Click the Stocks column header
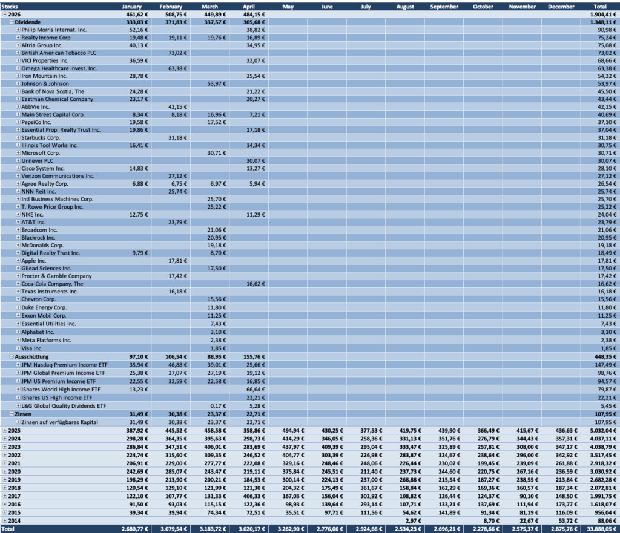This screenshot has height=533, width=620. 10,7
